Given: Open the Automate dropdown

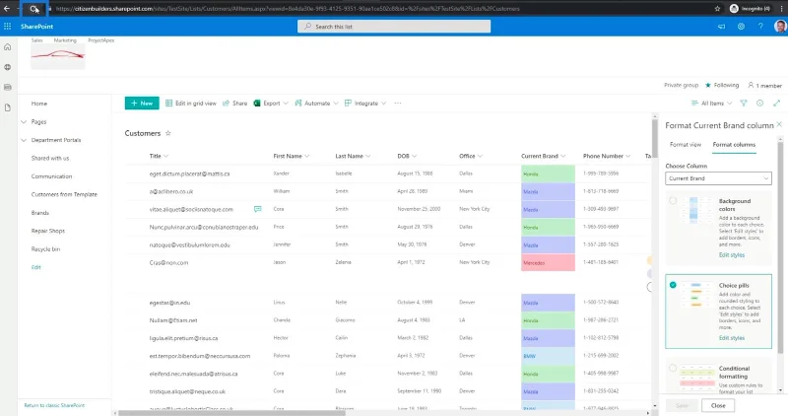Looking at the screenshot, I should coord(316,104).
